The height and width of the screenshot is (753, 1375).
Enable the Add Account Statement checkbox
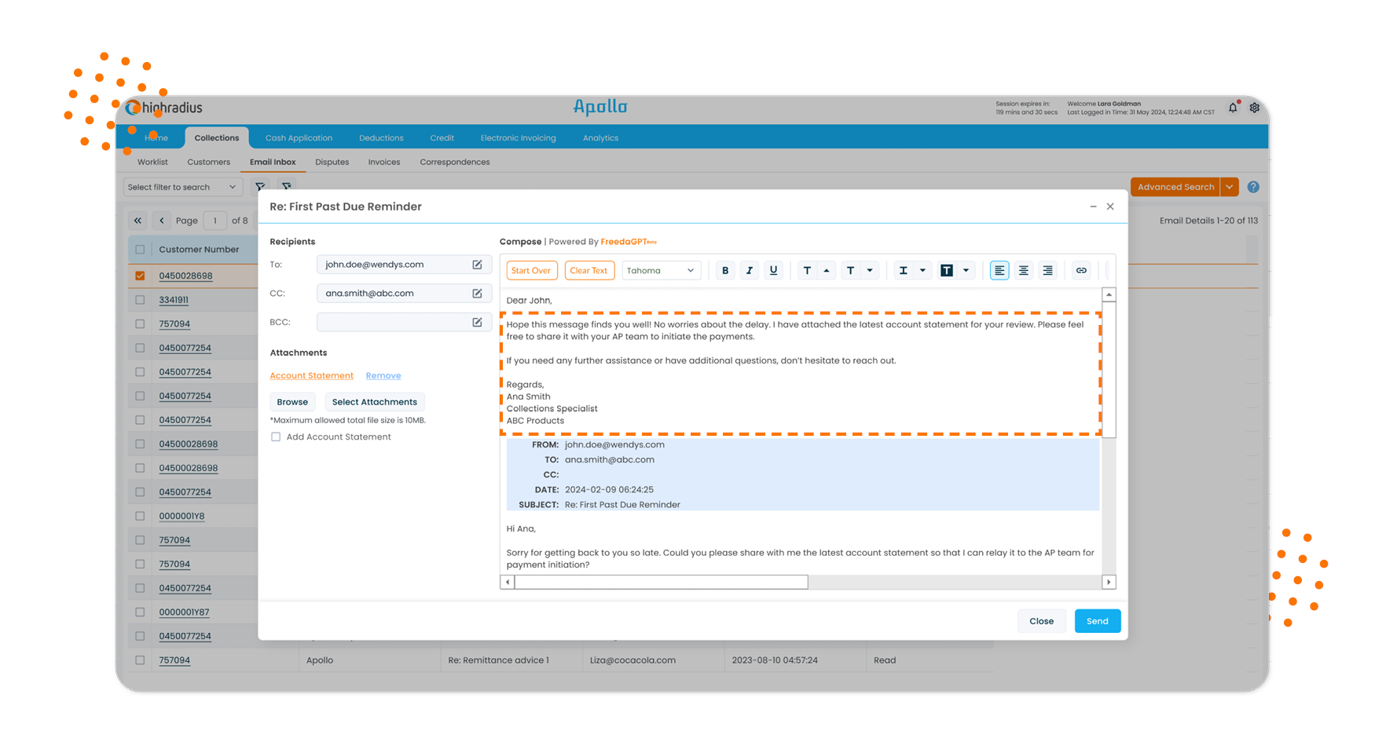(276, 437)
